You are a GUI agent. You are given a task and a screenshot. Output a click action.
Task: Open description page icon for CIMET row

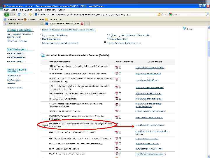point(120,132)
